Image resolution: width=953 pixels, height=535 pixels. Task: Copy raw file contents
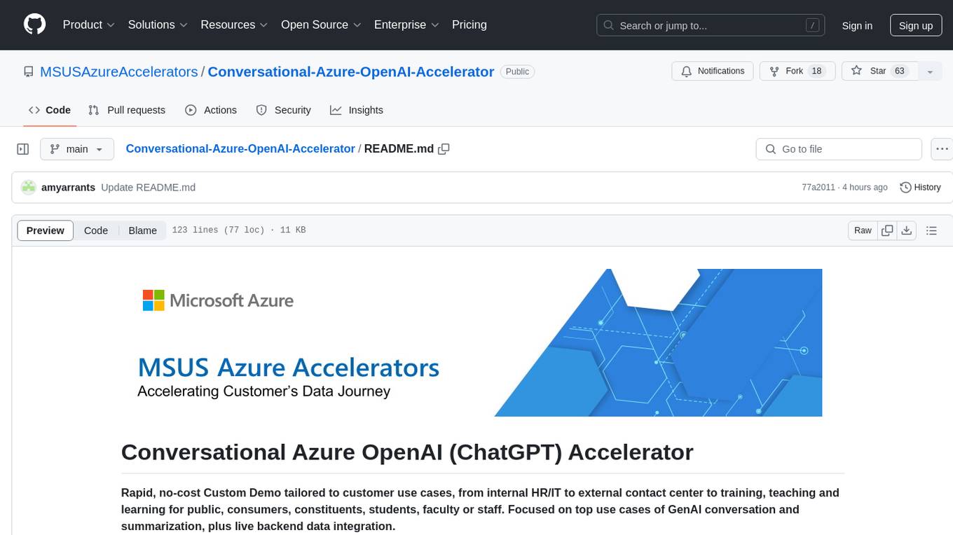(888, 230)
